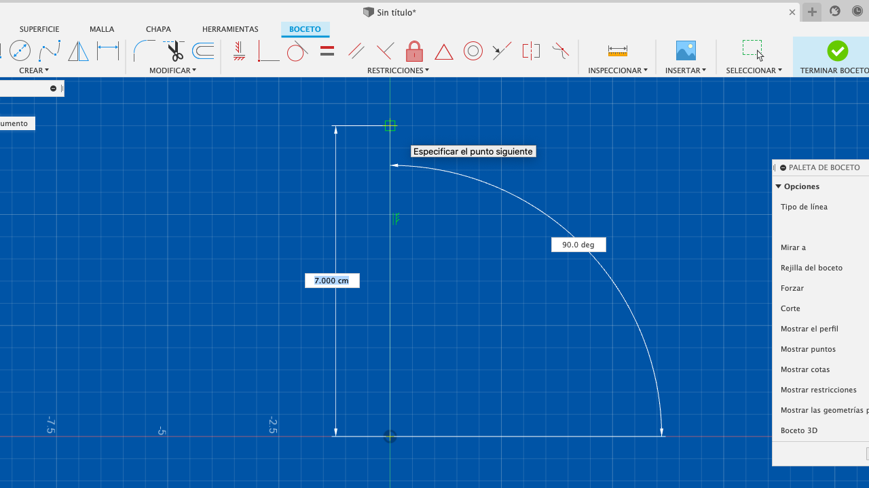Pick the Concentric constraint icon
The width and height of the screenshot is (869, 488).
click(x=473, y=51)
